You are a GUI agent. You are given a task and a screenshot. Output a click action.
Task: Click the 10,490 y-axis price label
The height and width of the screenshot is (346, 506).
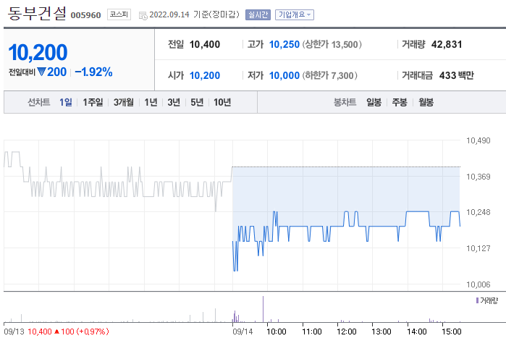click(x=478, y=140)
